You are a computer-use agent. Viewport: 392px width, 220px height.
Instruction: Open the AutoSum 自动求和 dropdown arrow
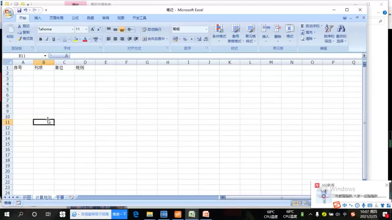click(321, 26)
